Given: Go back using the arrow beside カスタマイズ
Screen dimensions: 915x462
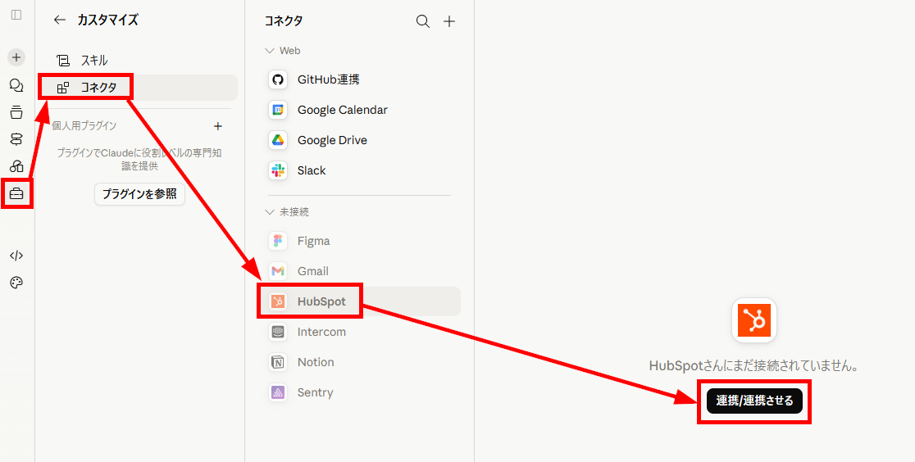Looking at the screenshot, I should 60,20.
